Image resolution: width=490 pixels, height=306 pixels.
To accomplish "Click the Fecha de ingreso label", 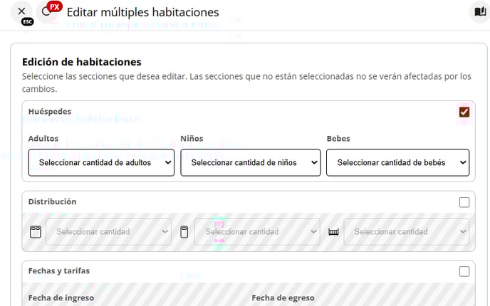I will 61,297.
